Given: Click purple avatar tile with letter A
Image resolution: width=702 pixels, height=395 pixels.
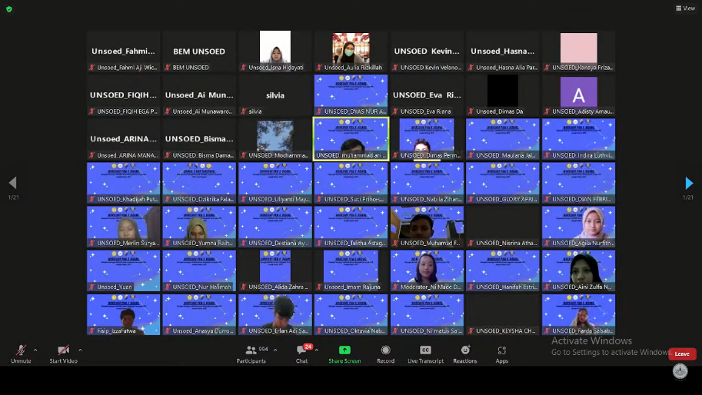Looking at the screenshot, I should coord(578,95).
